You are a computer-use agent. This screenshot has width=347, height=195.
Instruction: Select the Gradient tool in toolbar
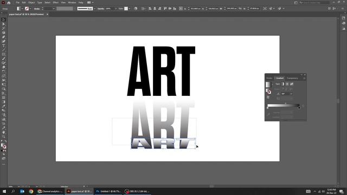click(4, 102)
